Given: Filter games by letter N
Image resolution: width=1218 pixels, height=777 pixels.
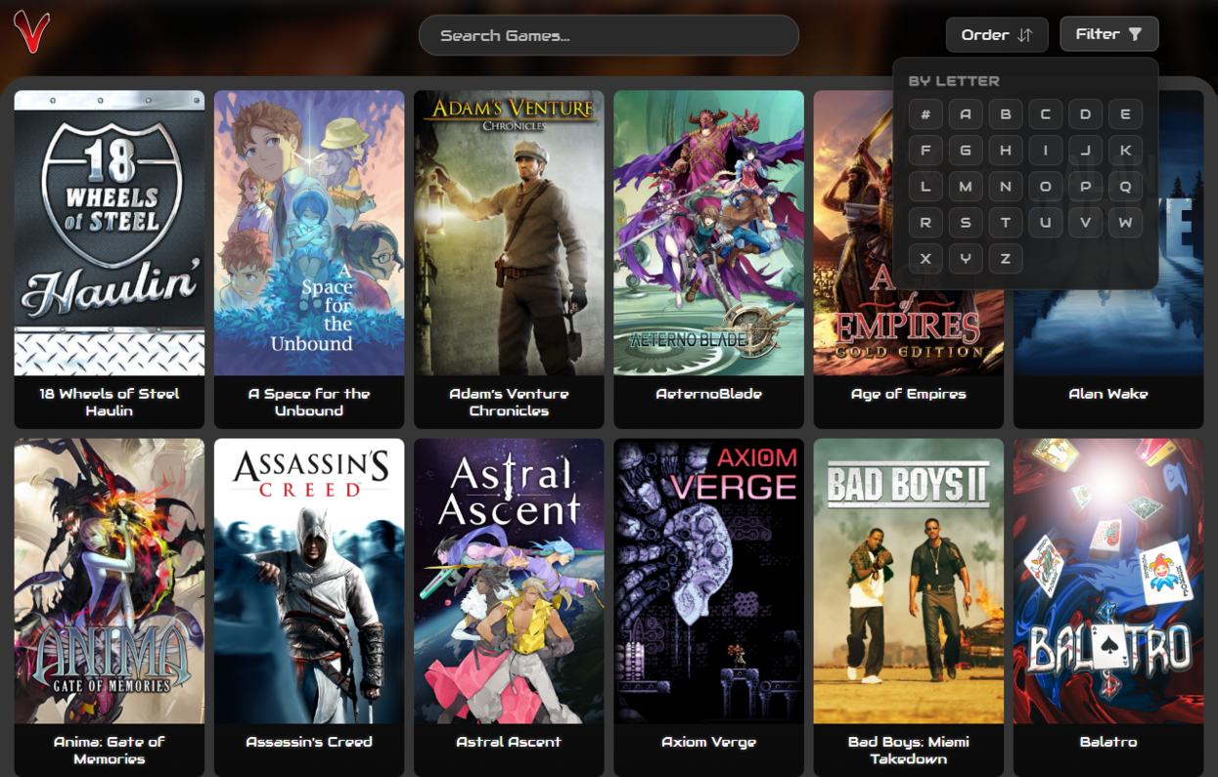Looking at the screenshot, I should tap(1006, 187).
